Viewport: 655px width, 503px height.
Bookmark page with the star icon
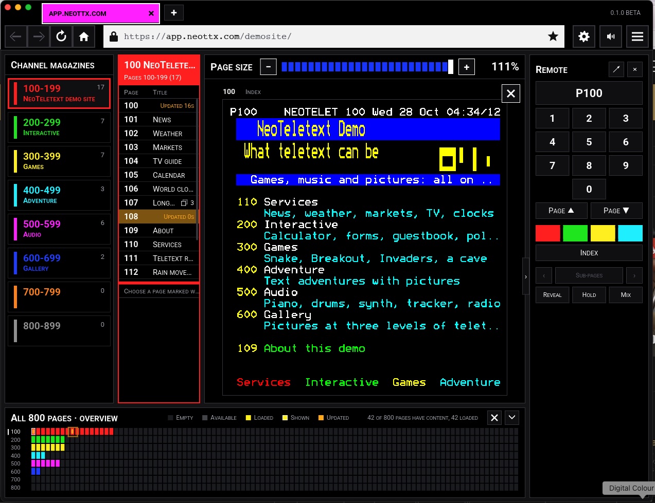[553, 36]
